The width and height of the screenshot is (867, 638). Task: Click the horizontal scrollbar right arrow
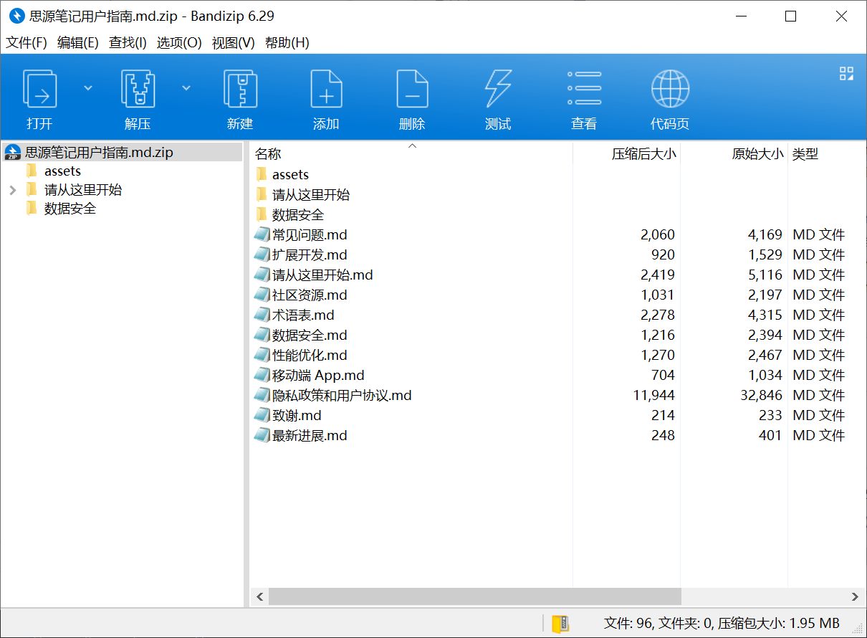click(854, 596)
